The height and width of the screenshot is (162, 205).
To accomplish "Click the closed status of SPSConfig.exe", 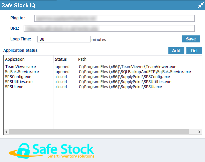I will click(61, 77).
